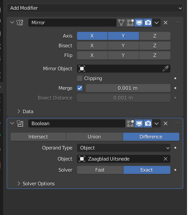
Task: Select the Union boolean operation
Action: pos(94,137)
